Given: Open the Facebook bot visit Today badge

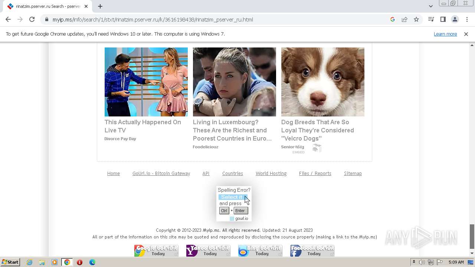Looking at the screenshot, I should (x=312, y=251).
